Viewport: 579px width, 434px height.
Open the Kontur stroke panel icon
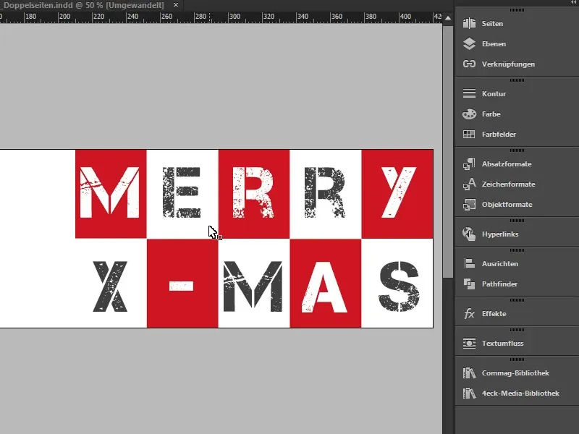tap(469, 93)
